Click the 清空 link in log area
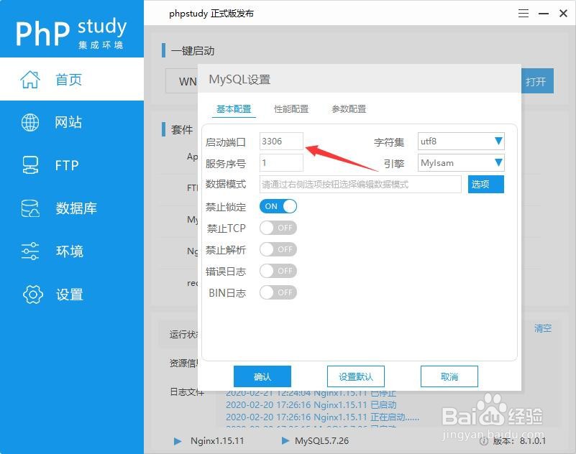This screenshot has width=576, height=454. [x=543, y=328]
